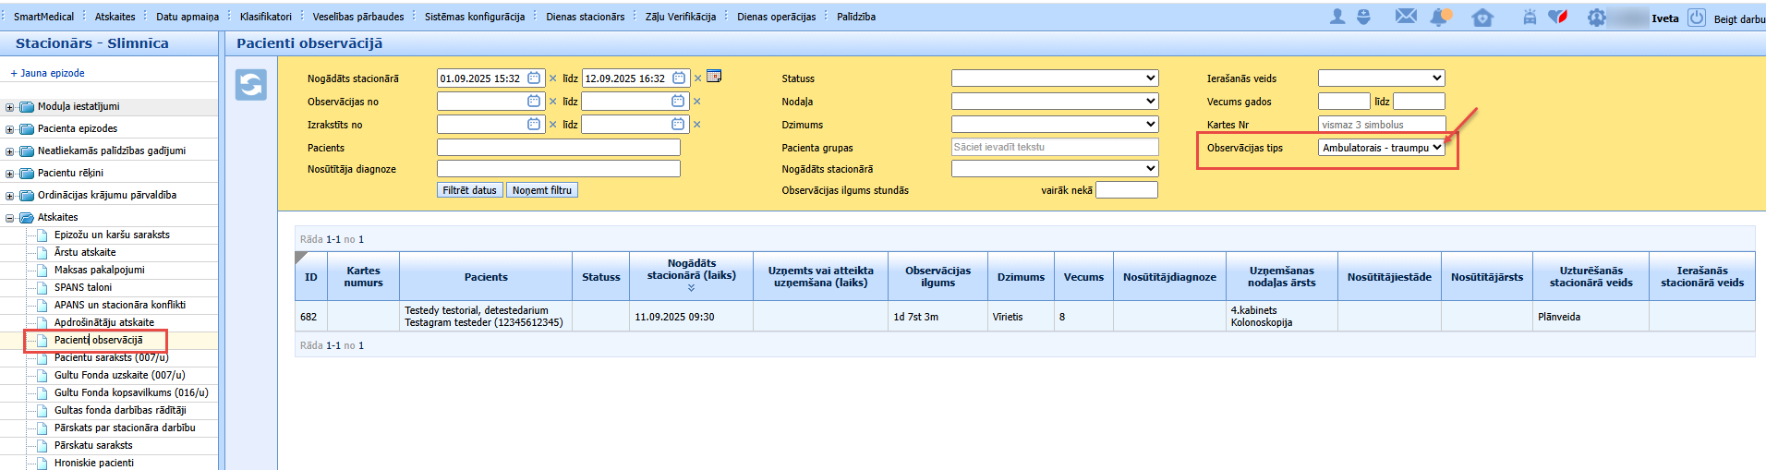Expand Neatliekamās palīdzības gadījumi node
This screenshot has height=470, width=1766.
10,151
